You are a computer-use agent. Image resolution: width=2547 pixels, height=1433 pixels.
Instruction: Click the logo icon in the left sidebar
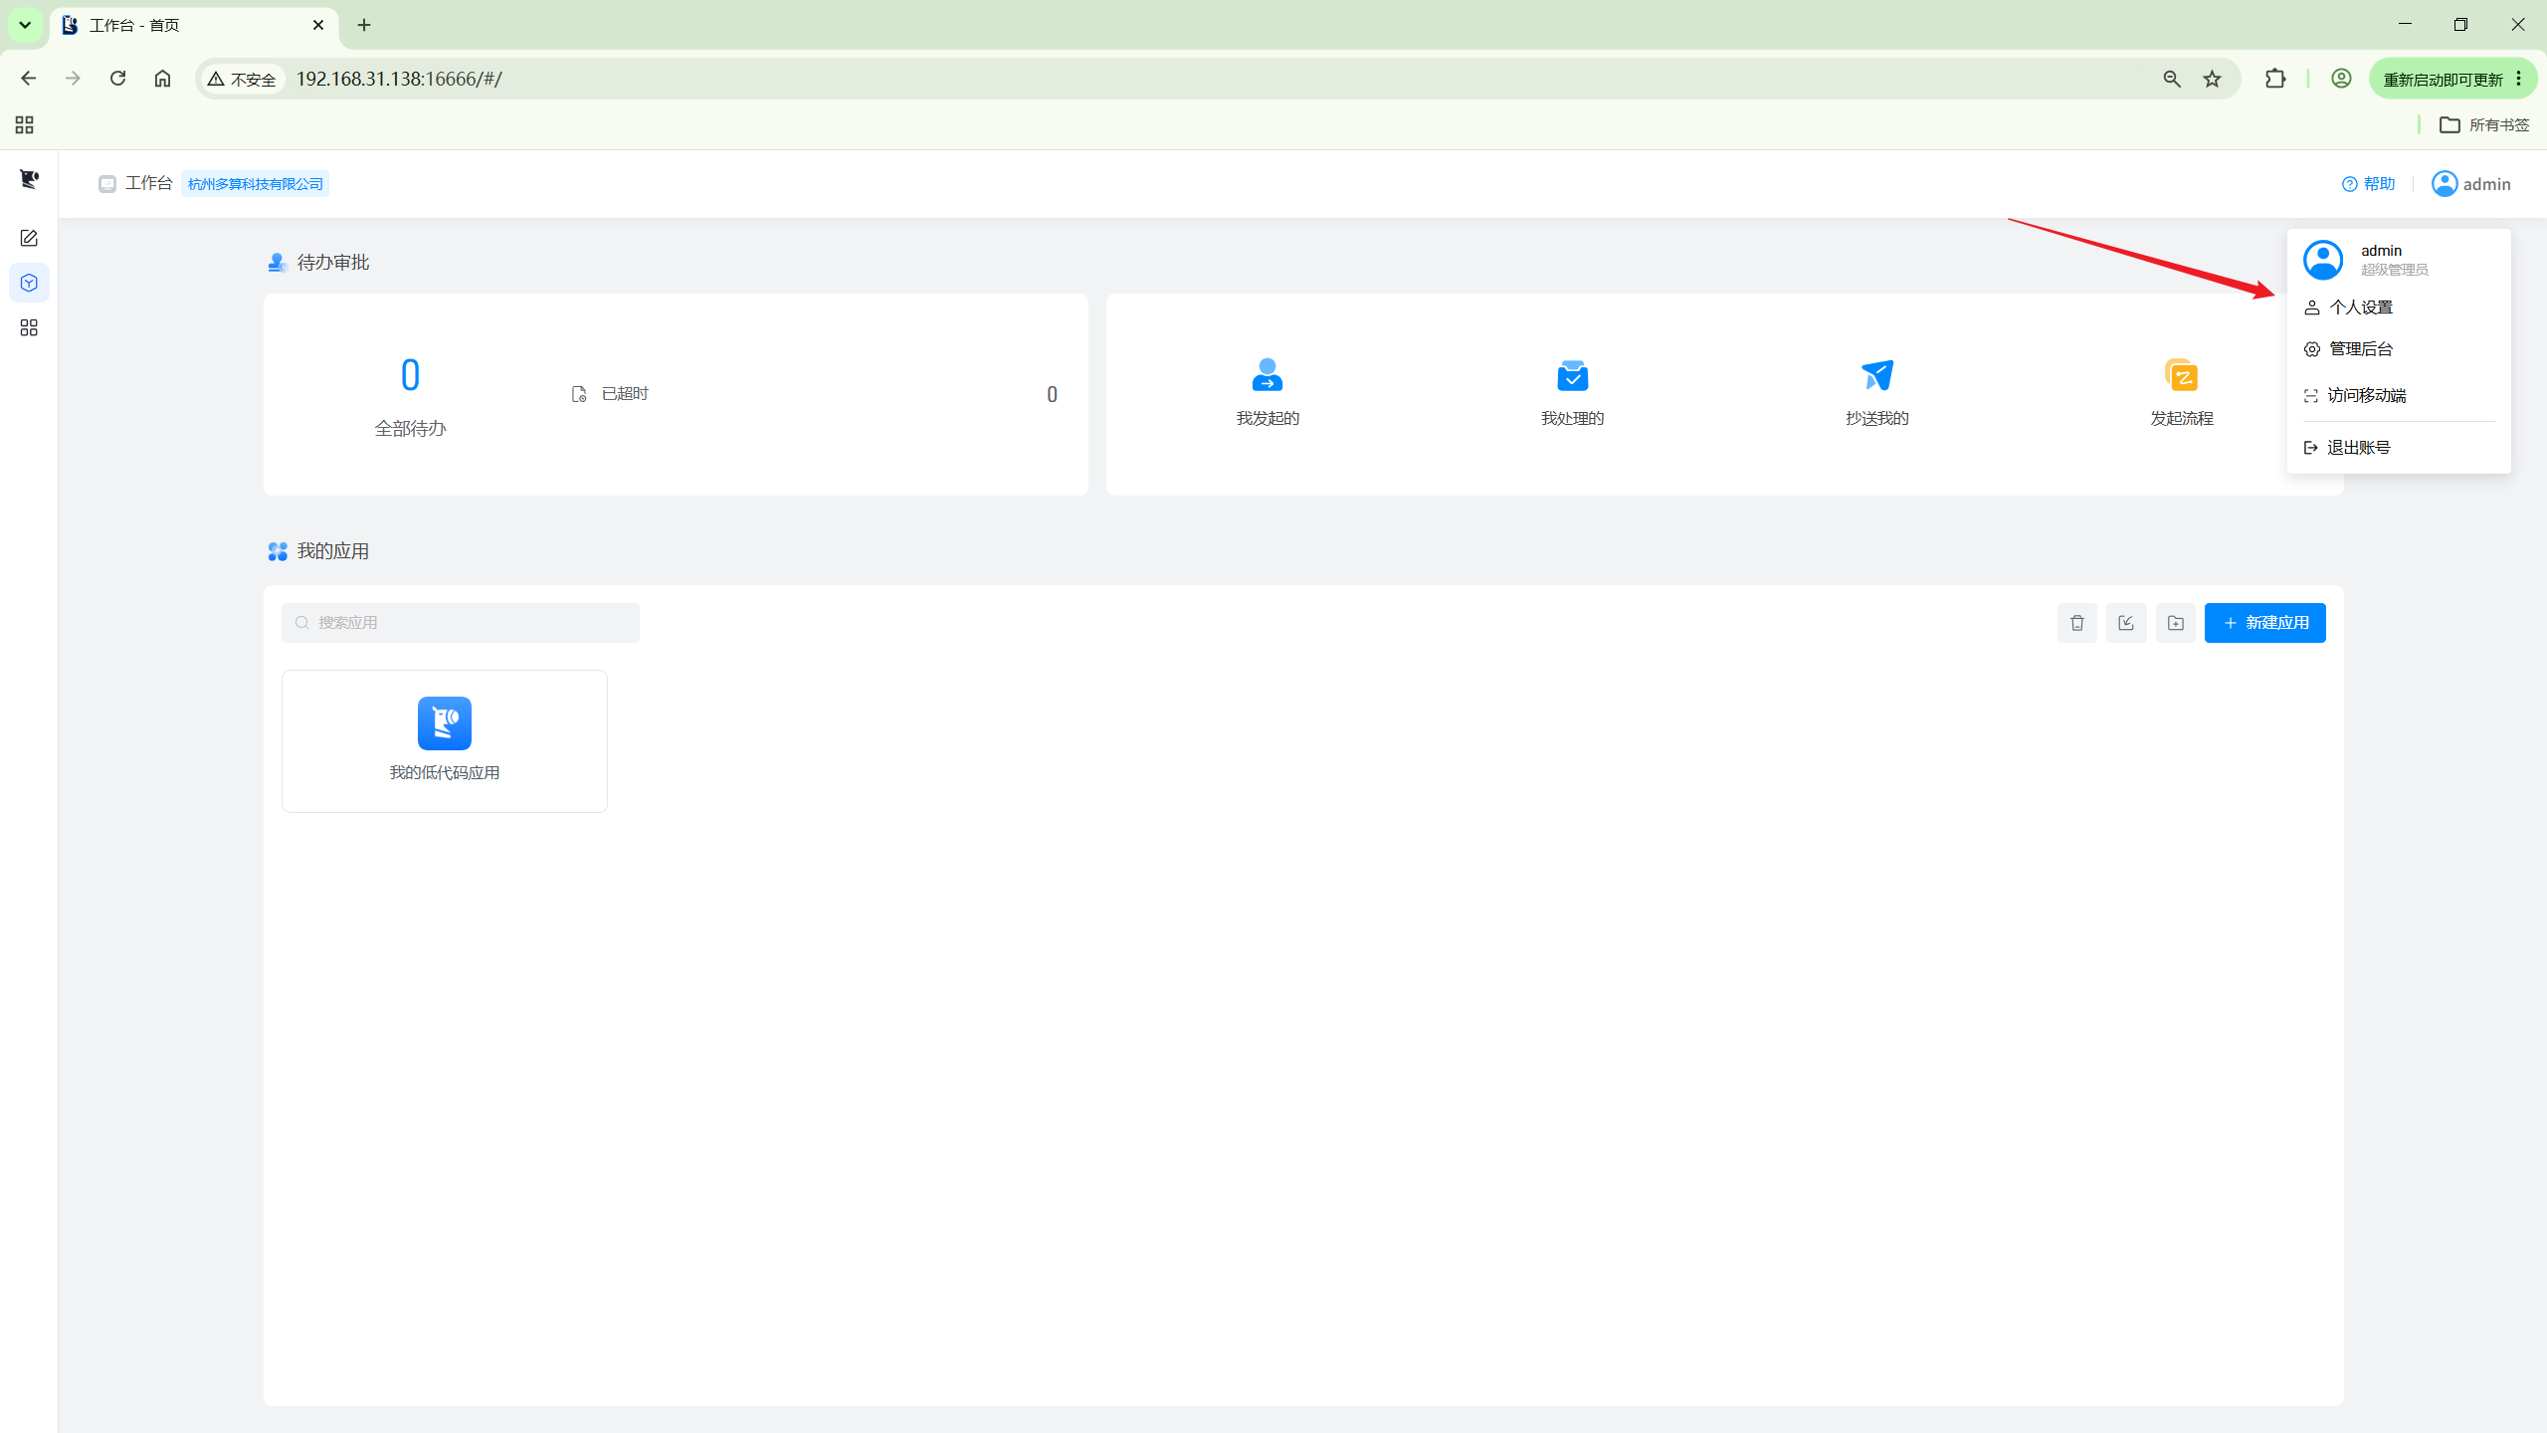click(29, 179)
